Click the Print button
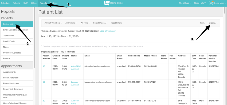 pyautogui.click(x=203, y=23)
